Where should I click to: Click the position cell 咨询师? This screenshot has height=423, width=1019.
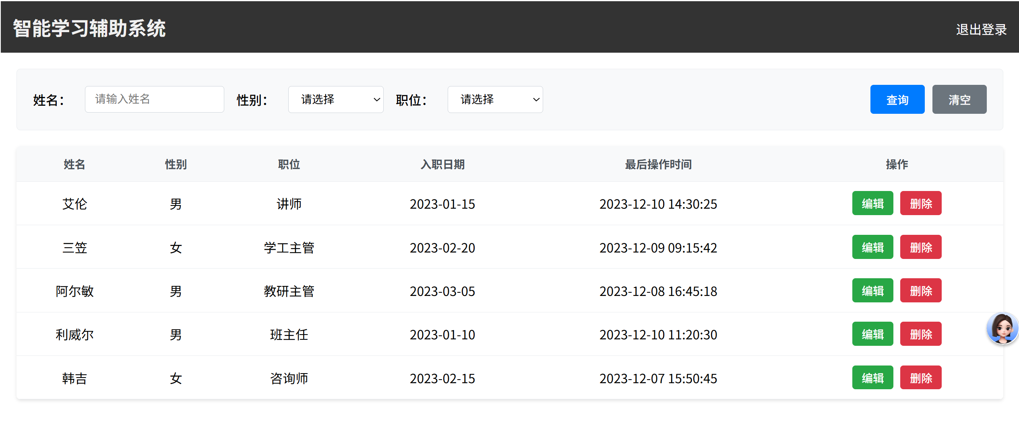pos(289,378)
